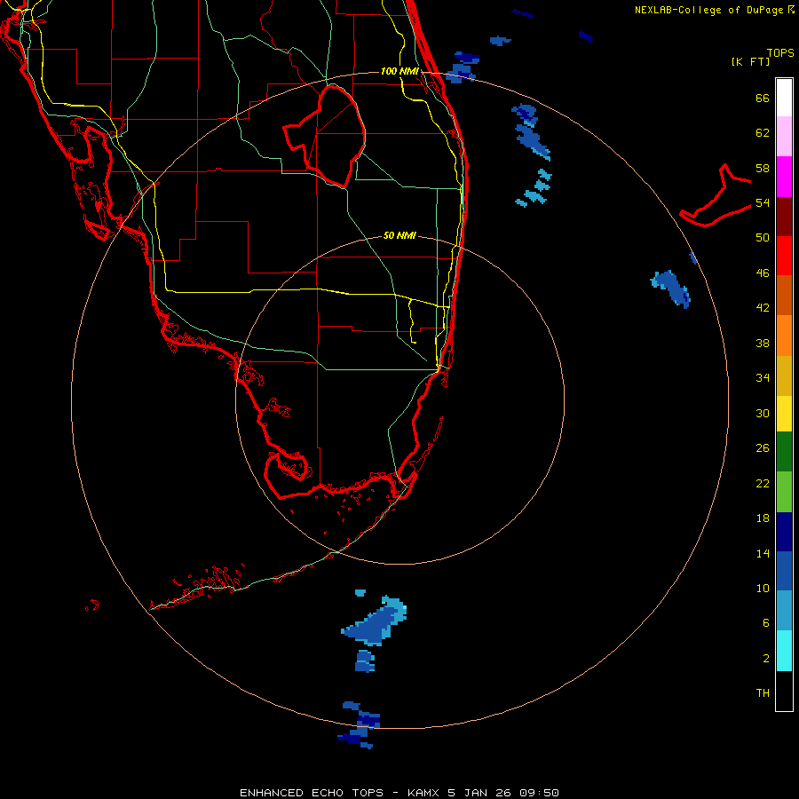The image size is (799, 799).
Task: Click the '50 NMI' range ring label
Action: pyautogui.click(x=399, y=235)
